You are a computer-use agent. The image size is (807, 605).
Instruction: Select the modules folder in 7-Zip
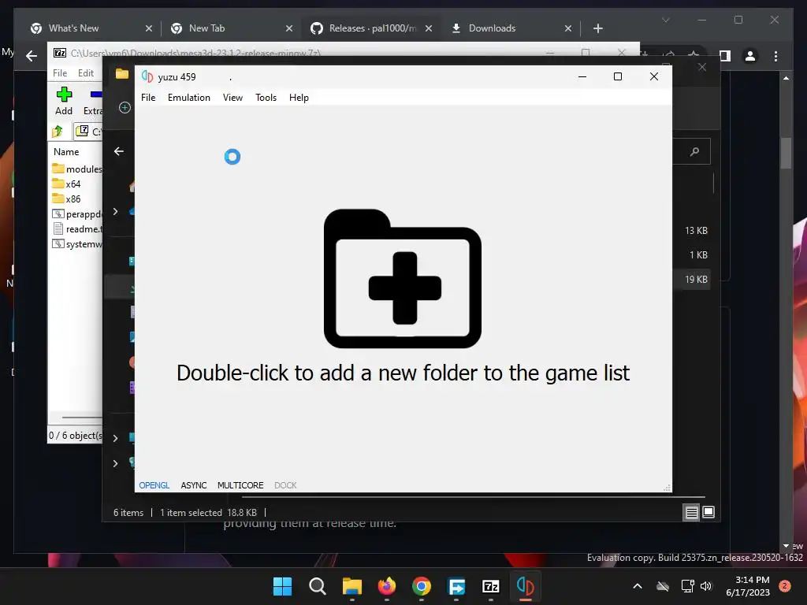[77, 169]
